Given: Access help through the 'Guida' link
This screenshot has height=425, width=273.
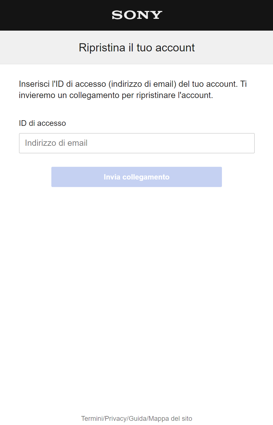Looking at the screenshot, I should [x=137, y=418].
